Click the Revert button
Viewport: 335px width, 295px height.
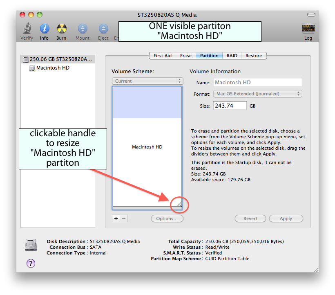[x=250, y=218]
